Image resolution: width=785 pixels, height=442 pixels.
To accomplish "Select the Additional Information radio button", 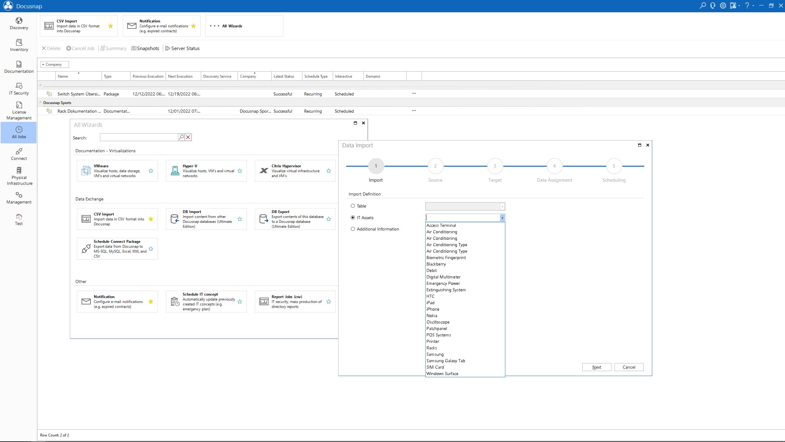I will (352, 229).
